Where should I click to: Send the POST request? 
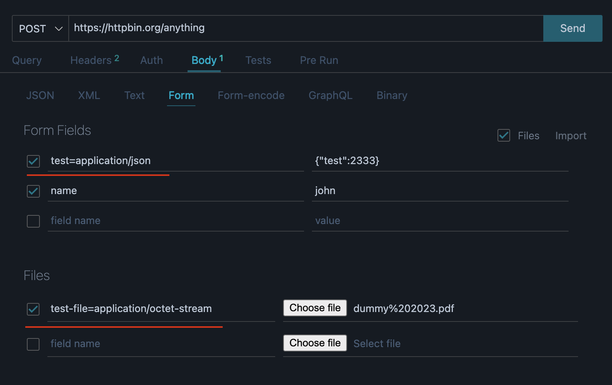coord(572,28)
